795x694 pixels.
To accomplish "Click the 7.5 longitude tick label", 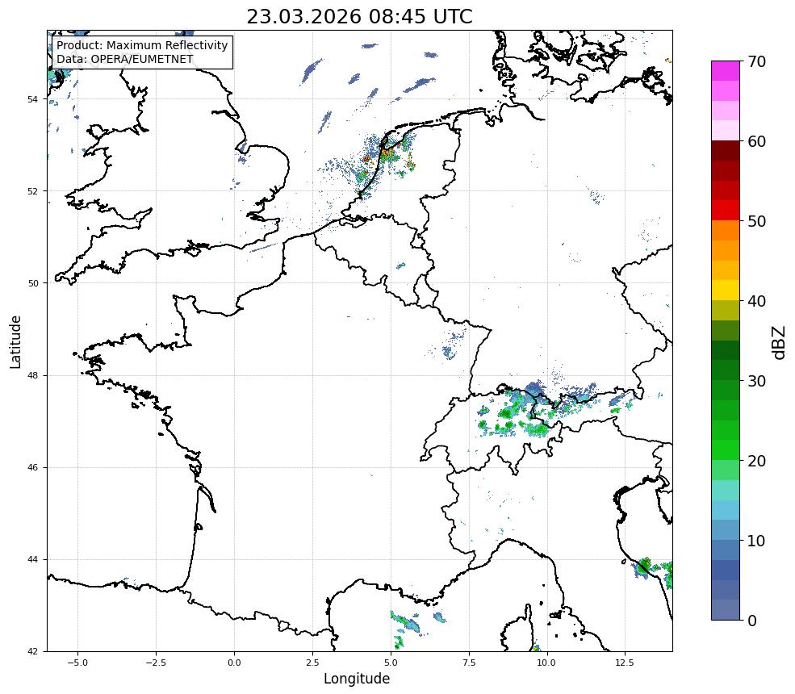I will (469, 662).
